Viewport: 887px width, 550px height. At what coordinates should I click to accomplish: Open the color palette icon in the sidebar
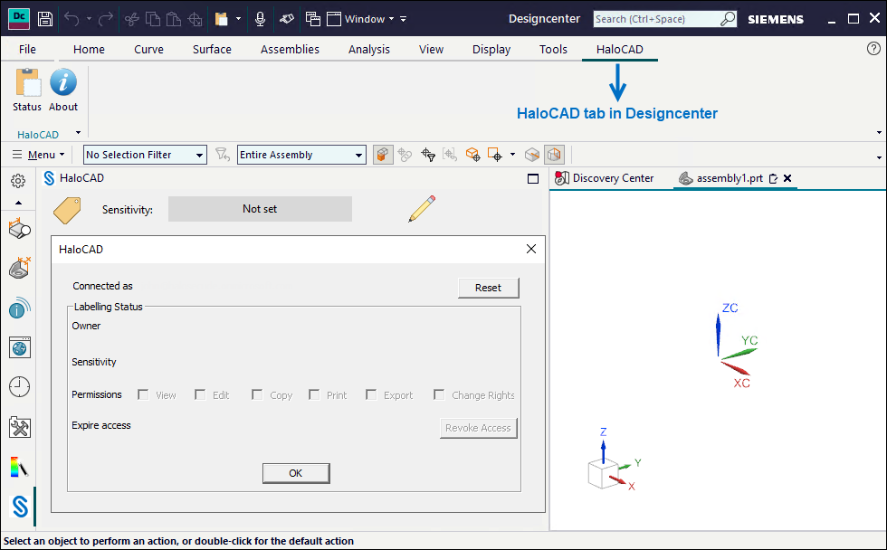pos(19,467)
